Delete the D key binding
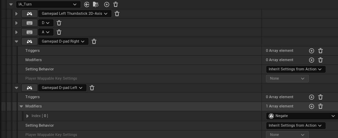The height and width of the screenshot is (138, 338). tap(59, 23)
